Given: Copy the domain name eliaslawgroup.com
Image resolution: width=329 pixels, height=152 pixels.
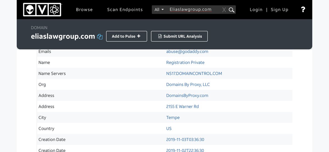Looking at the screenshot, I should click(100, 37).
